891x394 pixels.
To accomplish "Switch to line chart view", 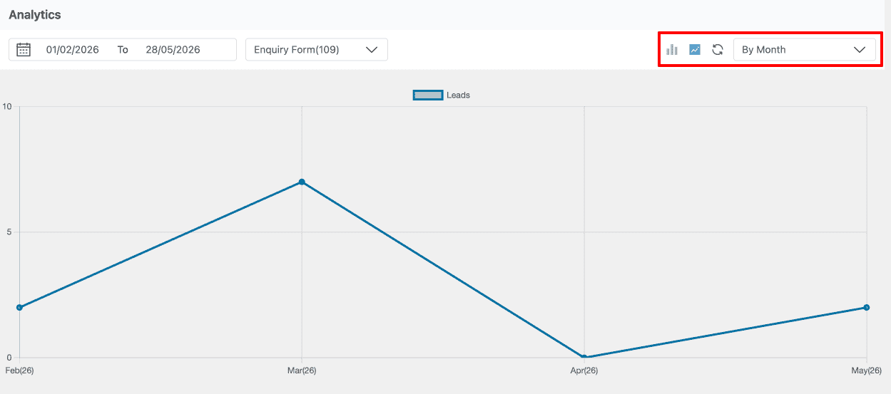I will 695,50.
